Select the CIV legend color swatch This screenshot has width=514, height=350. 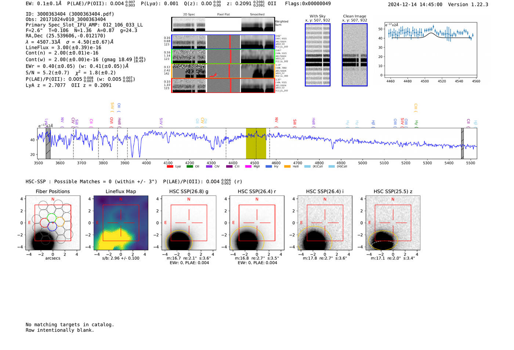point(209,167)
